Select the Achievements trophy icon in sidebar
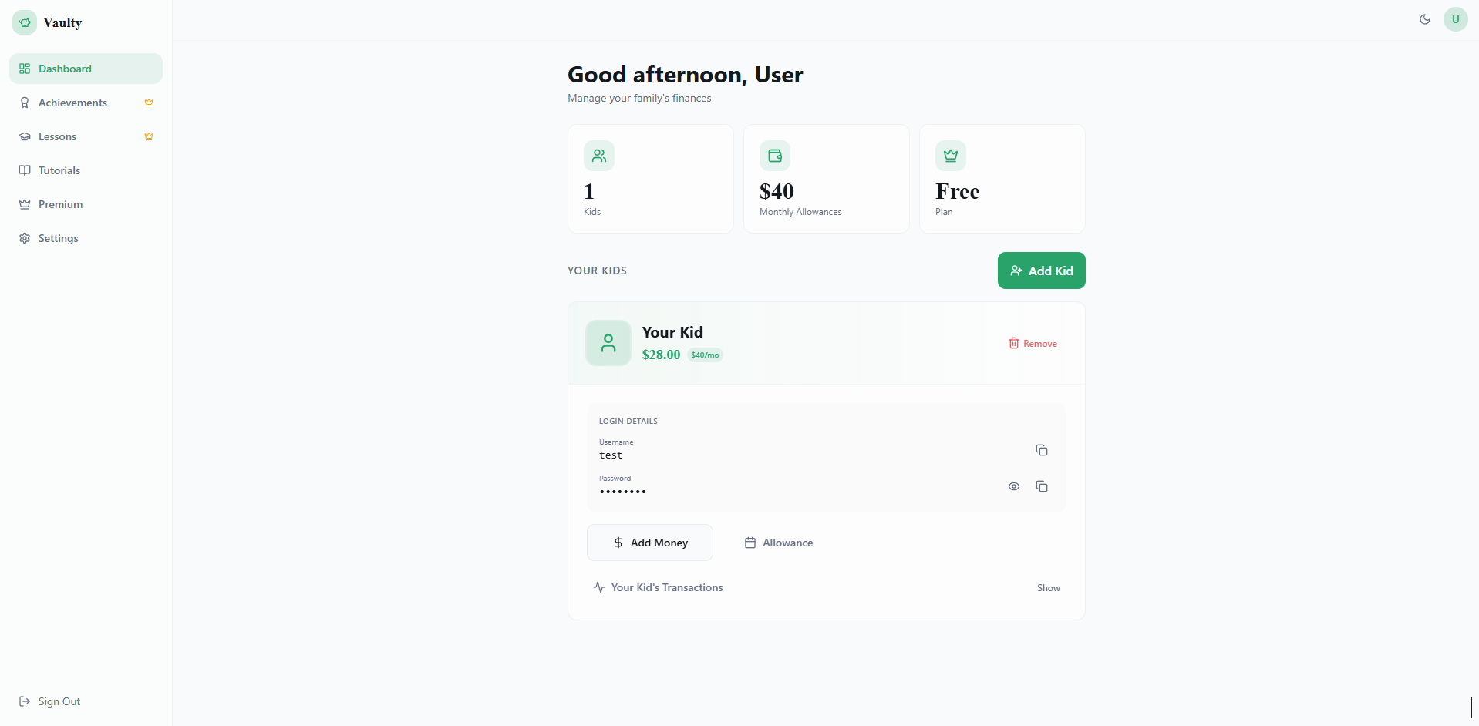 25,102
